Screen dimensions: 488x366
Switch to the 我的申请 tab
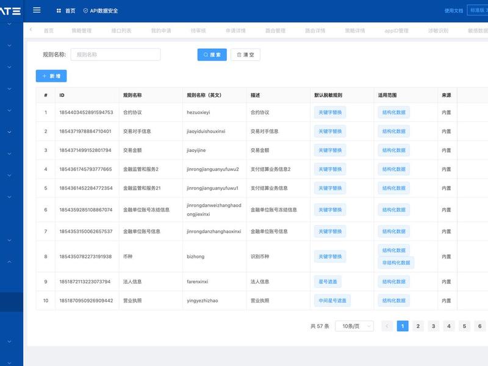click(161, 30)
